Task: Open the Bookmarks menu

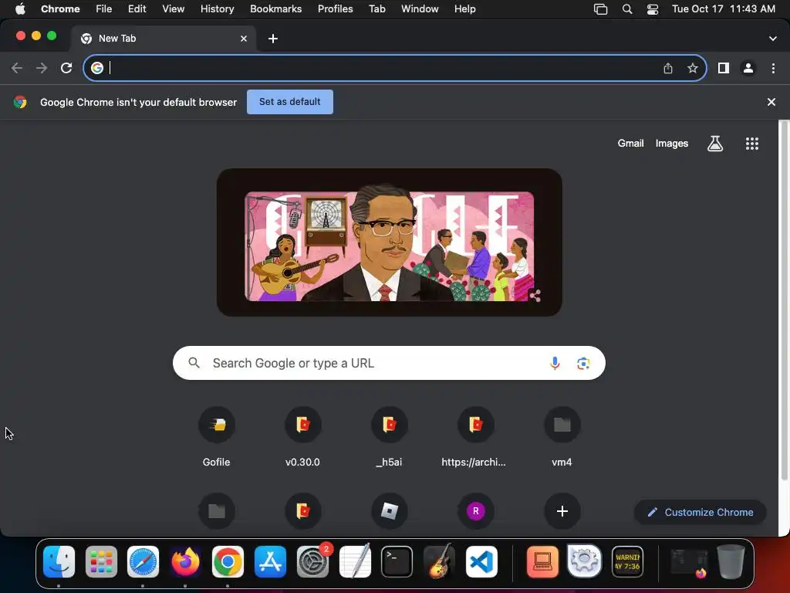Action: click(276, 9)
